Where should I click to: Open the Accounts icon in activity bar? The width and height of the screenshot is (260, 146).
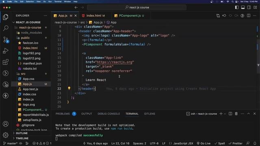coord(5,124)
